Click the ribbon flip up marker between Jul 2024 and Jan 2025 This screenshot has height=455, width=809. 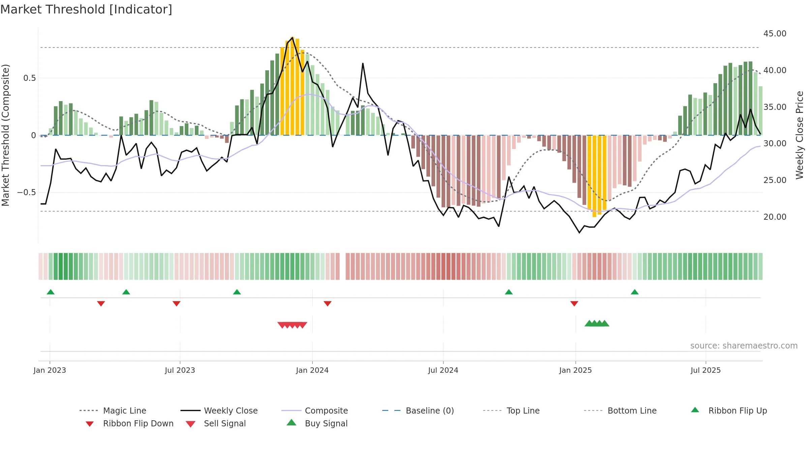pyautogui.click(x=509, y=292)
